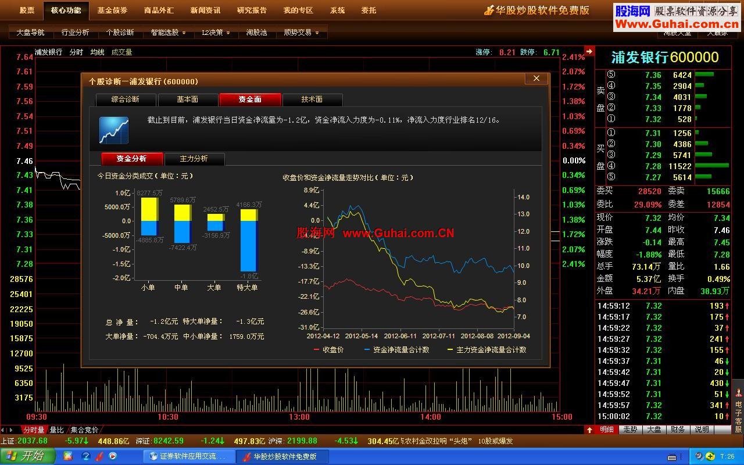Click the 淘股池 toolbar button
Image resolution: width=744 pixels, height=465 pixels.
click(256, 33)
